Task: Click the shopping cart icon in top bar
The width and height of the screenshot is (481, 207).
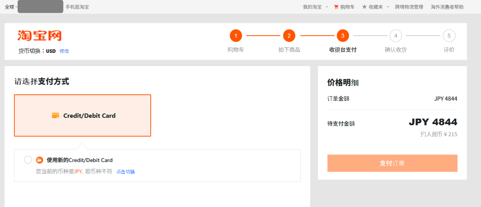Action: [x=336, y=7]
